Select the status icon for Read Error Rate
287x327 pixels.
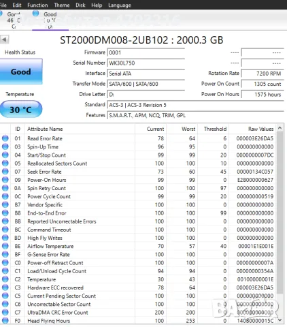point(5,138)
